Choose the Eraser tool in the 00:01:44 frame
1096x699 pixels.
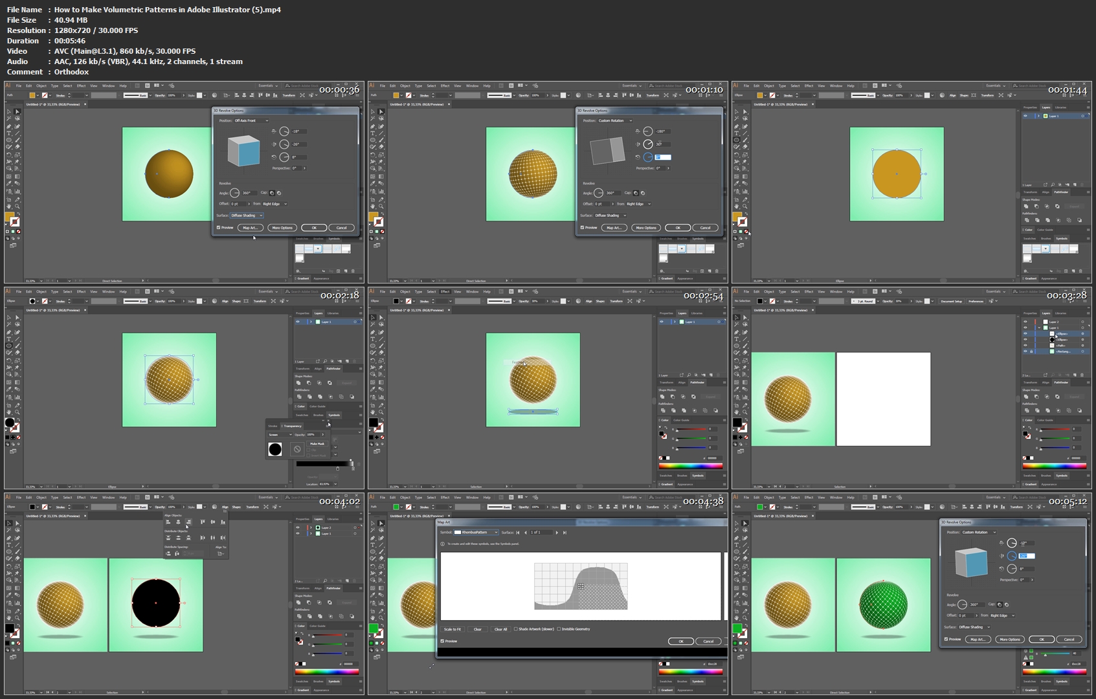(745, 146)
